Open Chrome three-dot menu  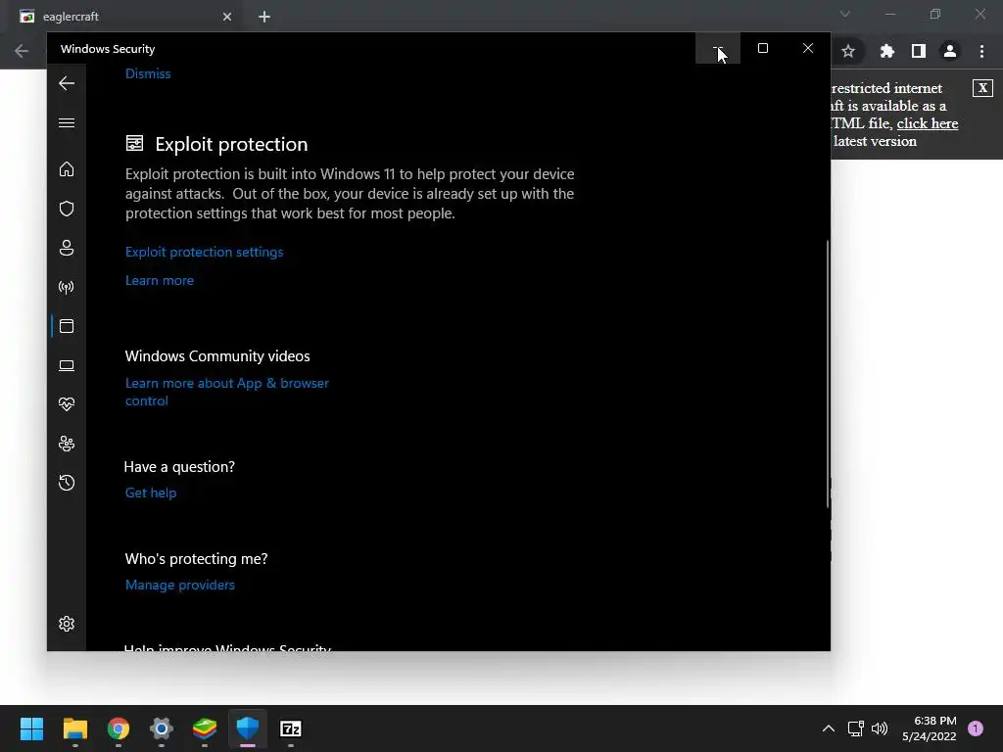click(981, 51)
